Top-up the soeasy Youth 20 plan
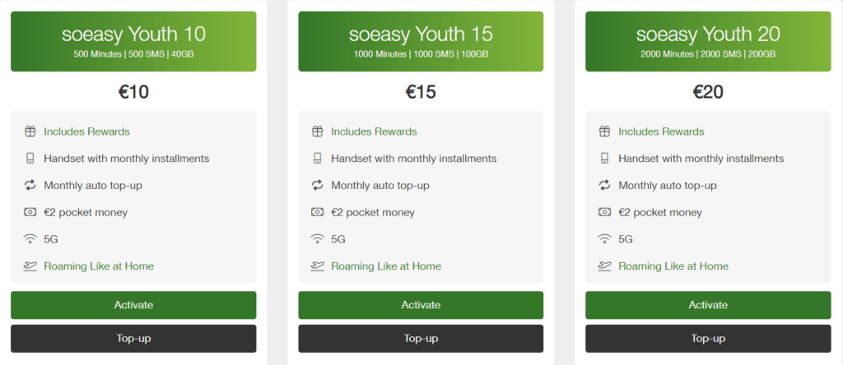 click(x=708, y=339)
